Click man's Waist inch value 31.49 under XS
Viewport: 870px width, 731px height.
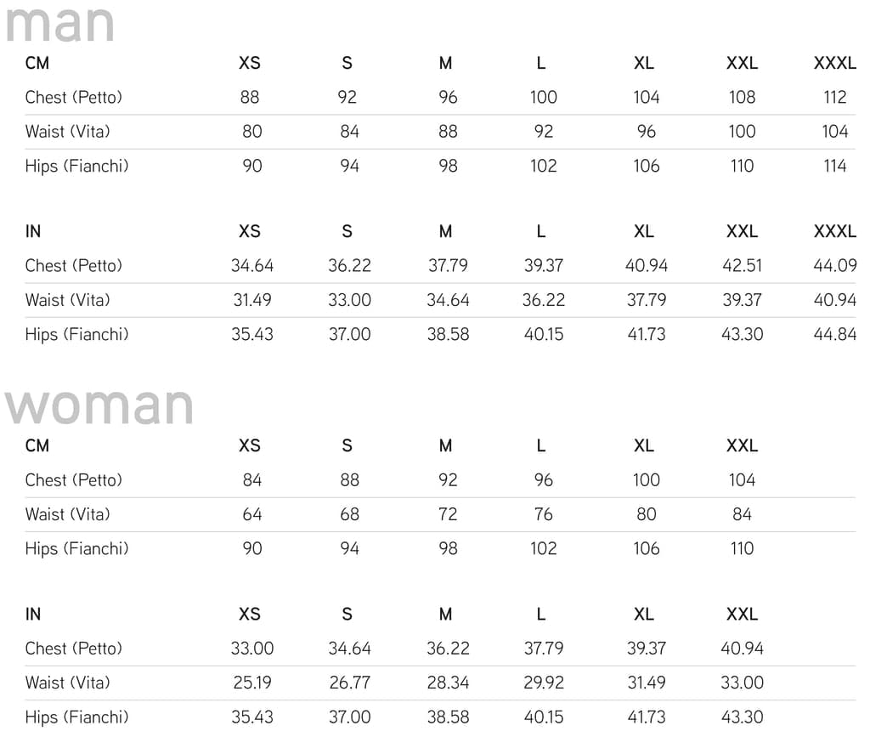click(x=251, y=300)
